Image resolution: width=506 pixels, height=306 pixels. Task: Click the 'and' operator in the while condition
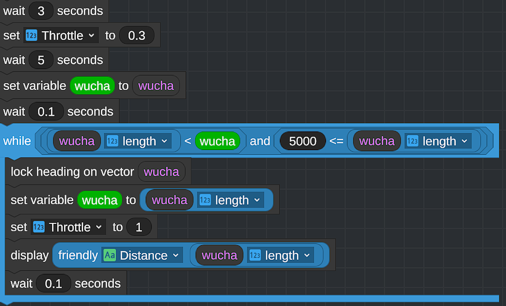point(260,141)
